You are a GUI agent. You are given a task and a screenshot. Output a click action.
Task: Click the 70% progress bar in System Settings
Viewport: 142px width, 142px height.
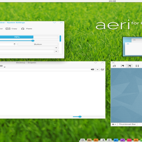coord(29,37)
